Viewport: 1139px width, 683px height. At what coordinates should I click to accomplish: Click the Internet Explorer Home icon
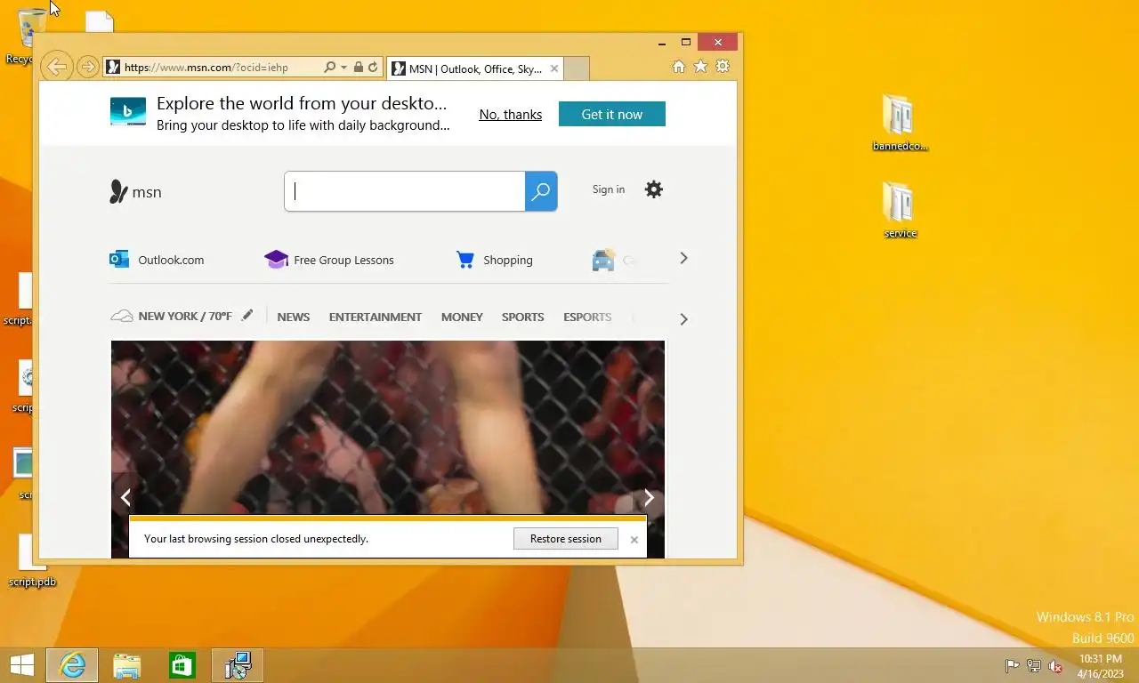pyautogui.click(x=679, y=67)
